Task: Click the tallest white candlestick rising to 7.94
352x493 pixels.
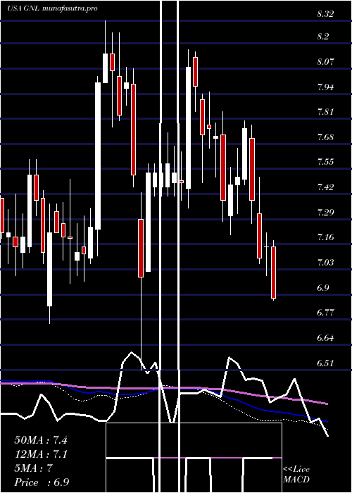Action: click(98, 156)
